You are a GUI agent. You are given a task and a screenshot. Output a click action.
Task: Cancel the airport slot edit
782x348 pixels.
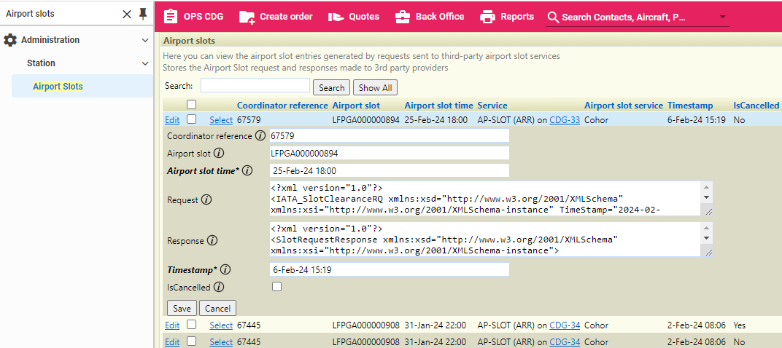coord(218,308)
